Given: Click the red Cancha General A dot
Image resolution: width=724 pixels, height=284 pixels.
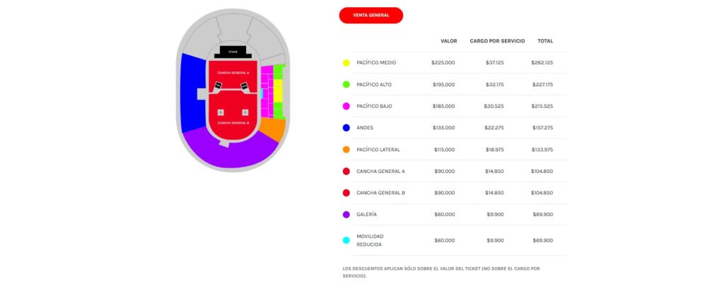Looking at the screenshot, I should [x=346, y=171].
